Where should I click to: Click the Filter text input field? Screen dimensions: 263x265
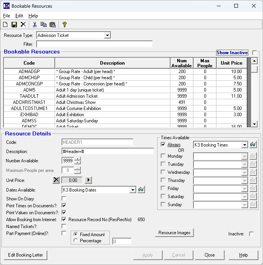pyautogui.click(x=94, y=44)
